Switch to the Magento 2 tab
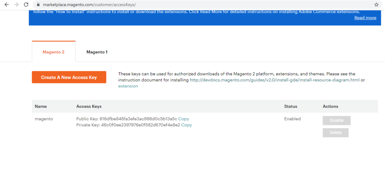 (53, 52)
